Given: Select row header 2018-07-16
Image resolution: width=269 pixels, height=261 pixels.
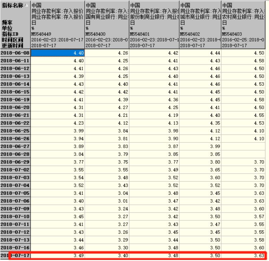Looking at the screenshot, I should click(x=15, y=248).
